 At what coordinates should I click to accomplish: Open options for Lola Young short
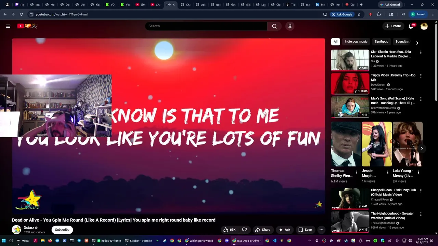[418, 173]
